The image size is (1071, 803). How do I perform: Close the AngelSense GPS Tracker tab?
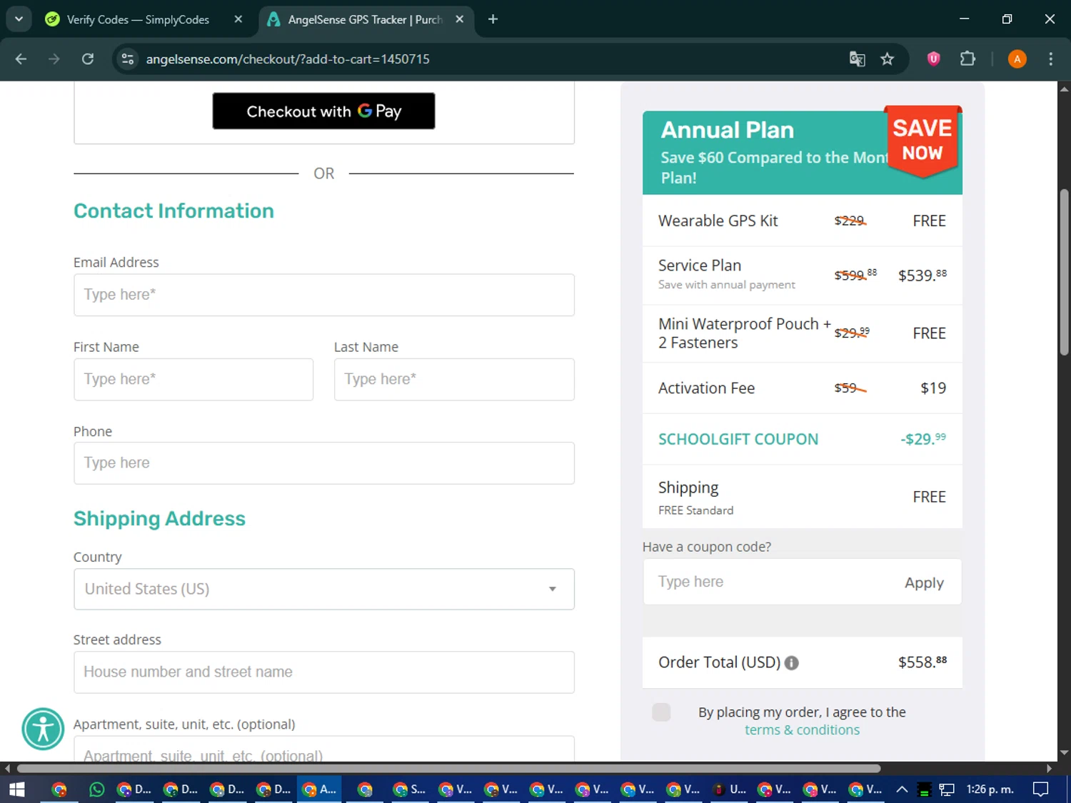(460, 19)
